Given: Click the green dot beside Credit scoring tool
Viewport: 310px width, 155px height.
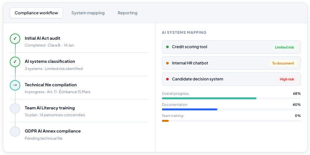Looking at the screenshot, I should coord(167,47).
